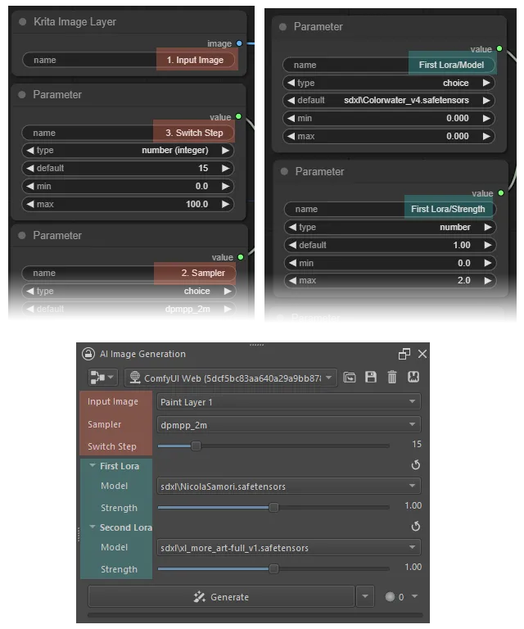Viewport: 524px width, 629px height.
Task: Click right arrow of min in First Lora/Strength node
Action: click(488, 263)
